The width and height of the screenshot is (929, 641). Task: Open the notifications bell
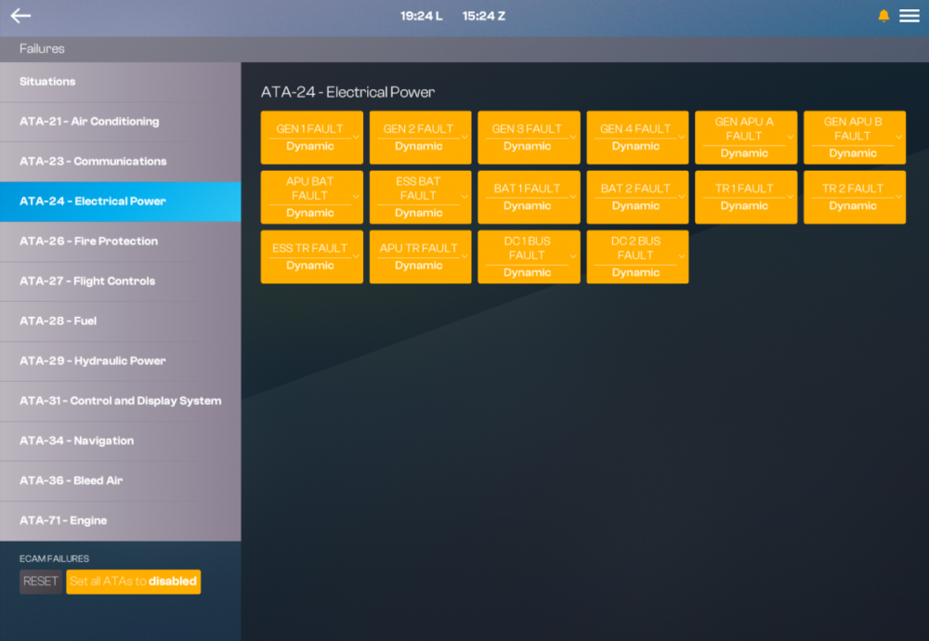(883, 16)
